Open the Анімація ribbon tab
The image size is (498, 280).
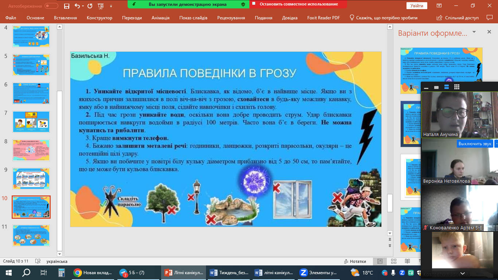160,17
